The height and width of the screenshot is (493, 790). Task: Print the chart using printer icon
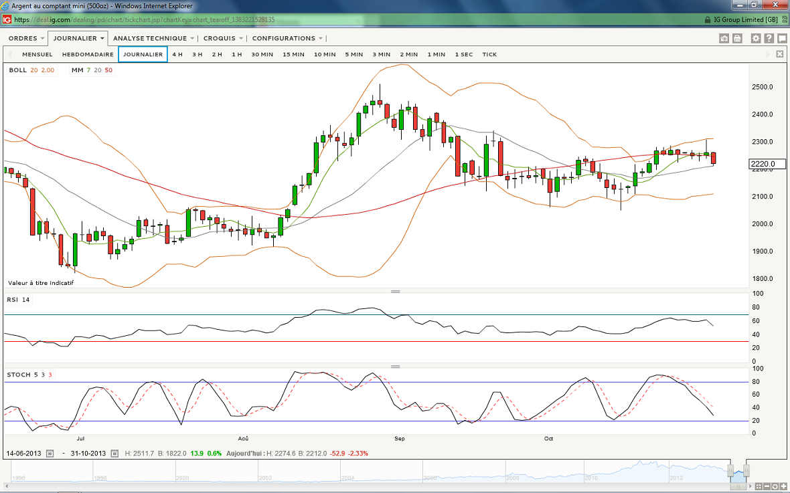point(737,39)
